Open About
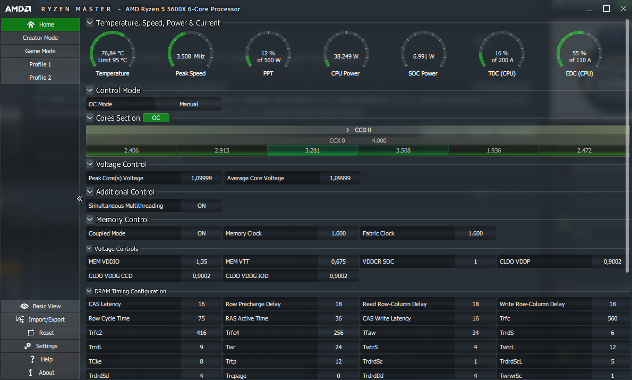This screenshot has height=380, width=632. (x=40, y=373)
